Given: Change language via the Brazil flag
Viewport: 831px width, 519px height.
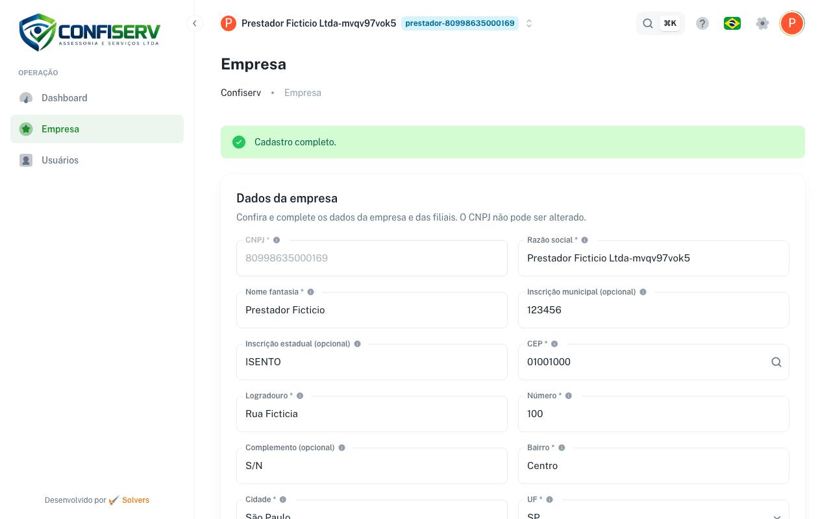Looking at the screenshot, I should (x=732, y=23).
